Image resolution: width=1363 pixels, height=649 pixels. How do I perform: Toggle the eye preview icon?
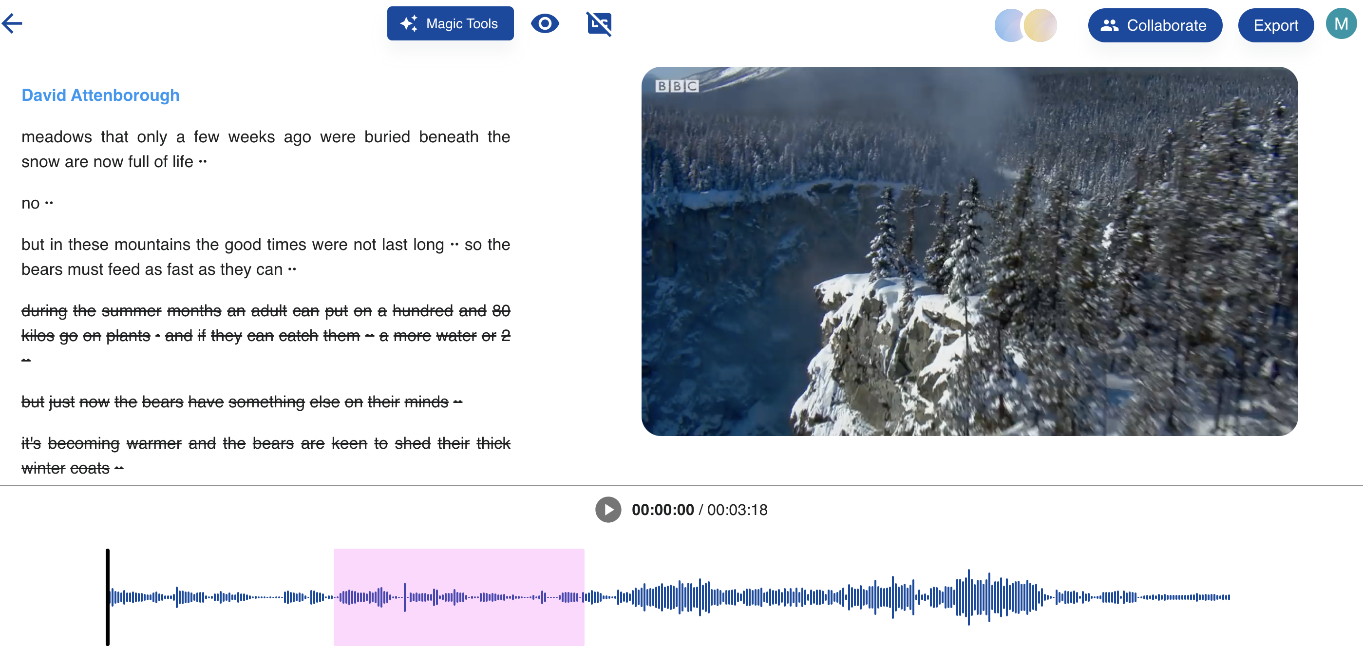point(545,23)
